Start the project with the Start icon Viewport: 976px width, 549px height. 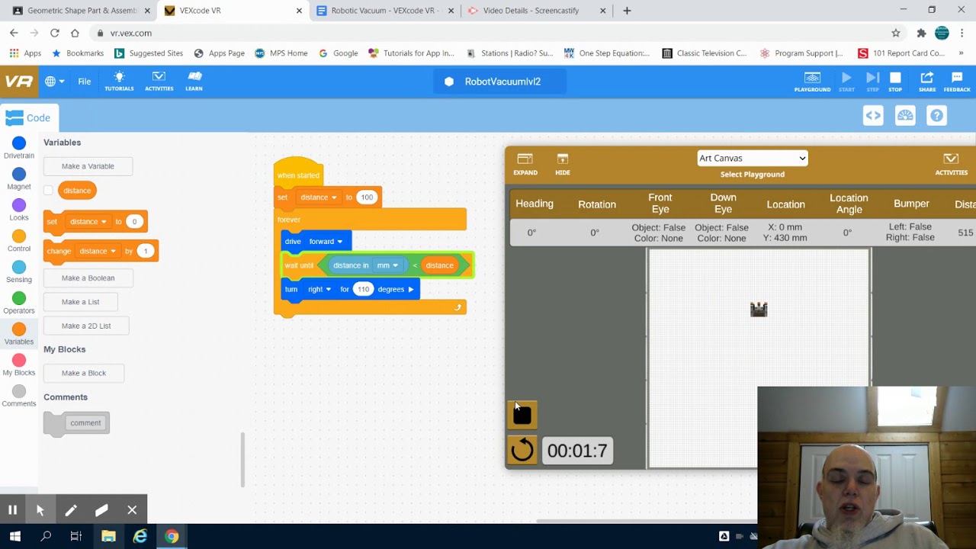pyautogui.click(x=846, y=82)
